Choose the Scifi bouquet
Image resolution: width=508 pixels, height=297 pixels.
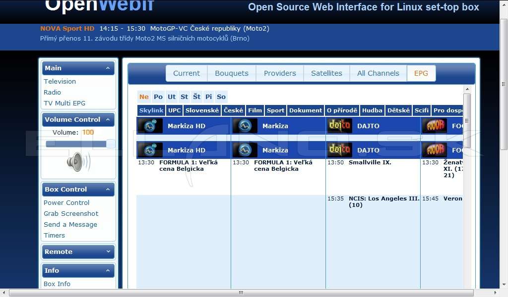(422, 110)
